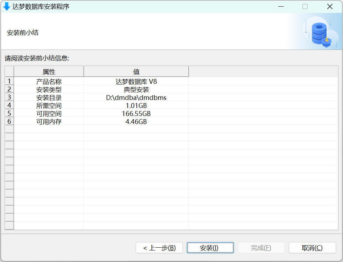Go back with the 上一步(B) button
Viewport: 343px width, 262px height.
pos(159,248)
